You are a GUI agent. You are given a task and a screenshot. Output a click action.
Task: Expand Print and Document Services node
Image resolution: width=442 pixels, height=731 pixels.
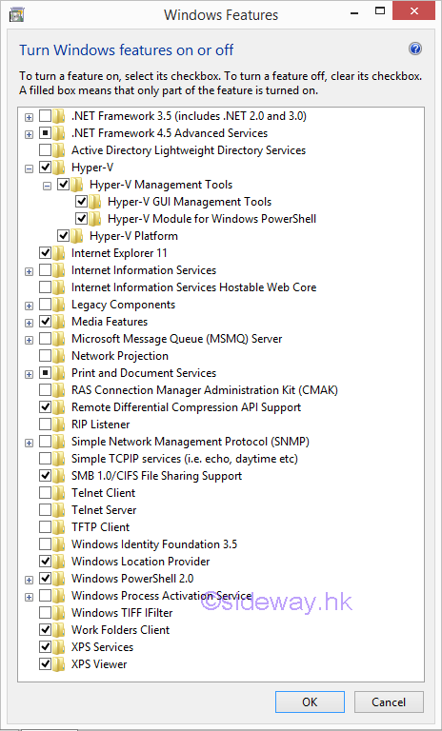(x=29, y=374)
